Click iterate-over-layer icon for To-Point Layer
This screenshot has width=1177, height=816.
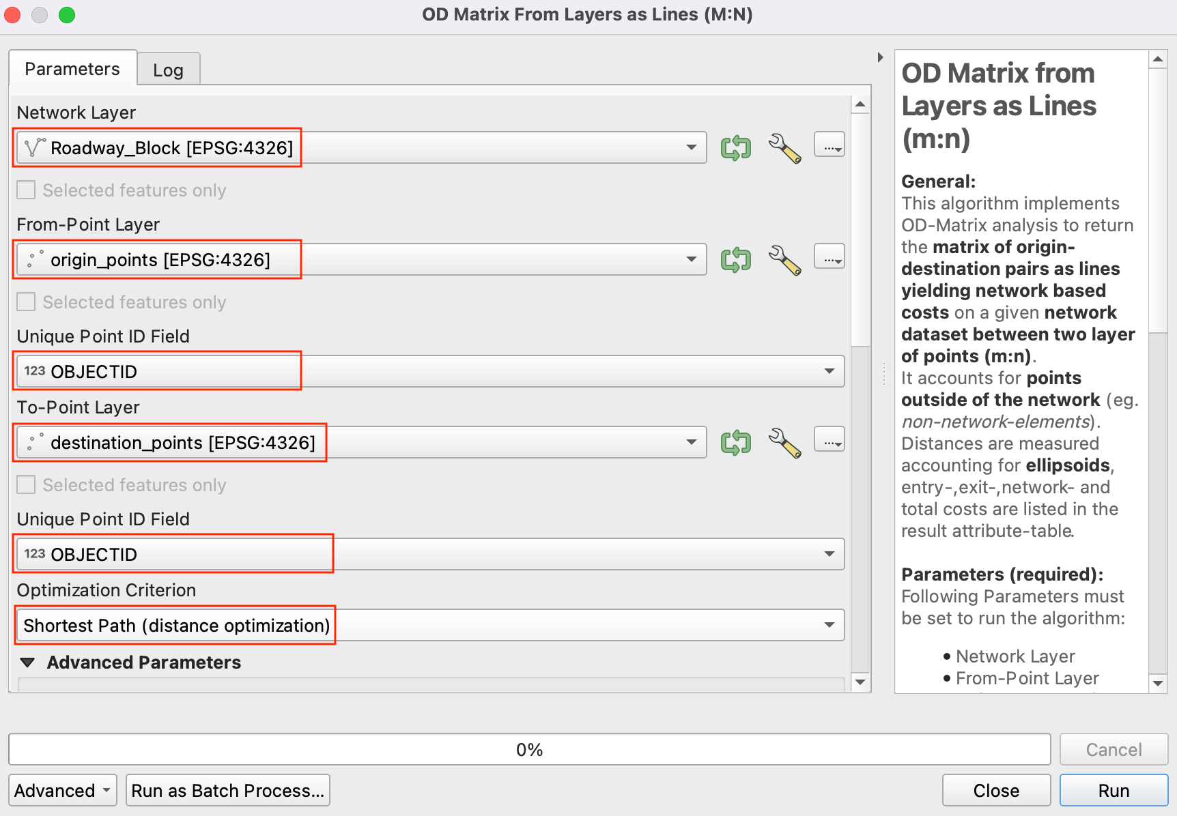click(735, 442)
